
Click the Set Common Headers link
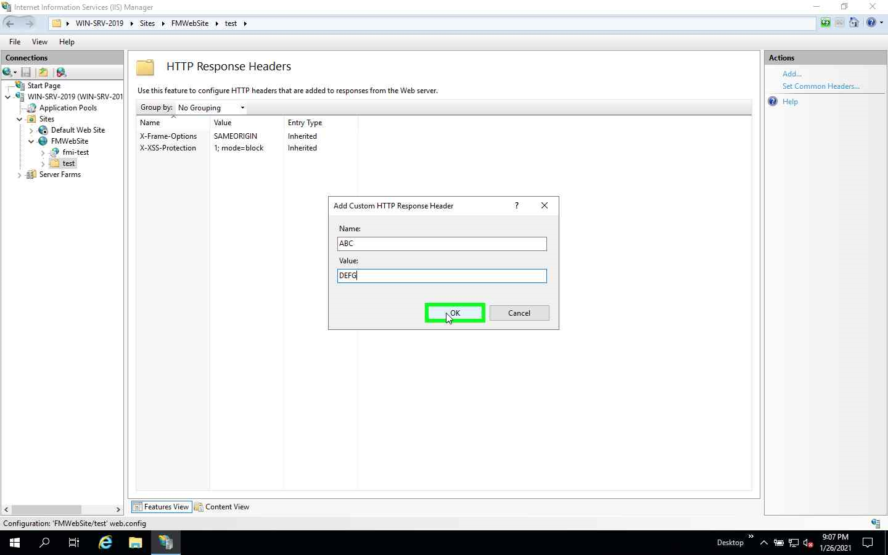821,86
